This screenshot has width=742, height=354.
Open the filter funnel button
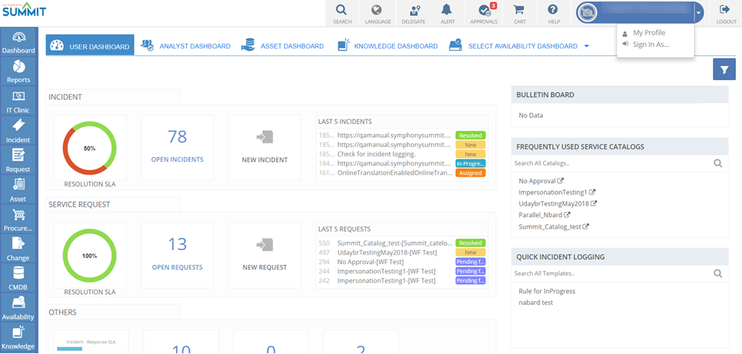(x=723, y=69)
